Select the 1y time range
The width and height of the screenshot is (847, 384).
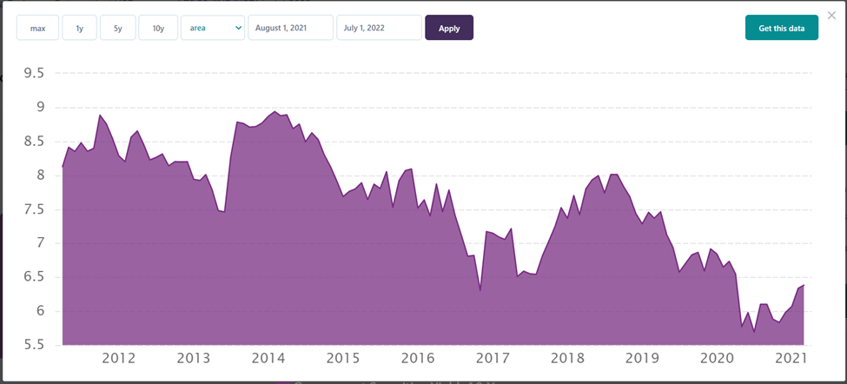point(79,28)
